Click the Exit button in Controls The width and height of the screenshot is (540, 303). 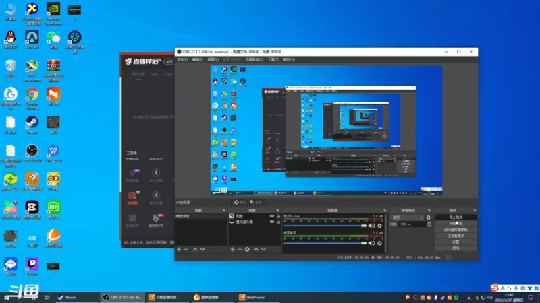(456, 248)
